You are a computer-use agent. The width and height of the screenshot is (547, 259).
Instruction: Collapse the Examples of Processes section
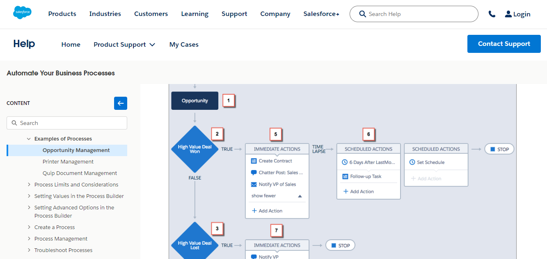[29, 139]
